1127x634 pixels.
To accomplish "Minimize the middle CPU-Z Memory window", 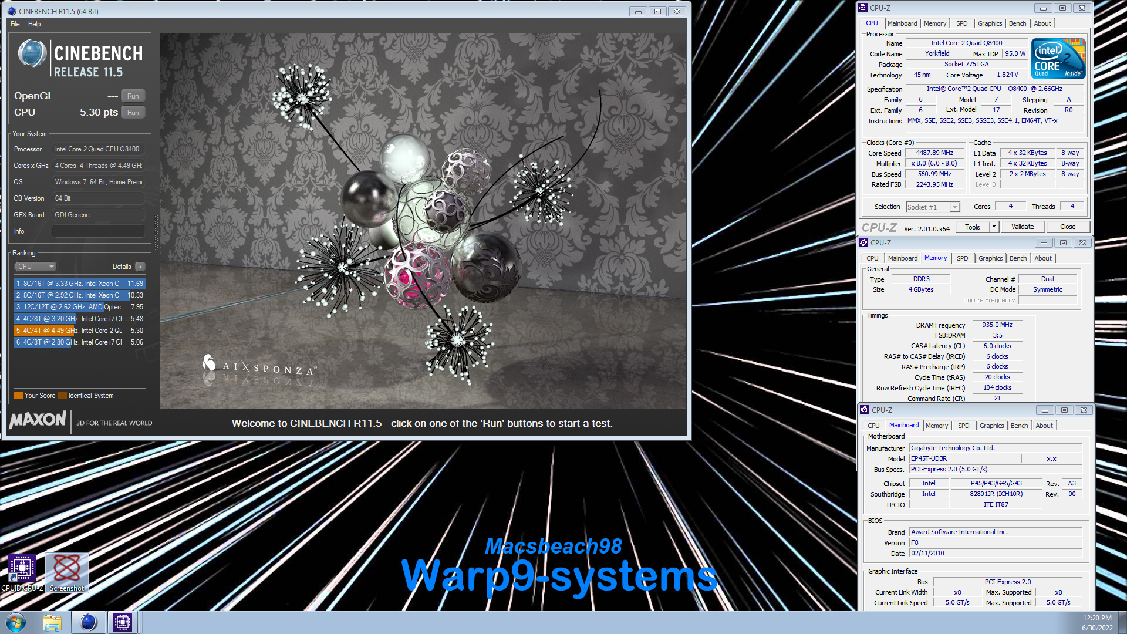I will (x=1044, y=243).
